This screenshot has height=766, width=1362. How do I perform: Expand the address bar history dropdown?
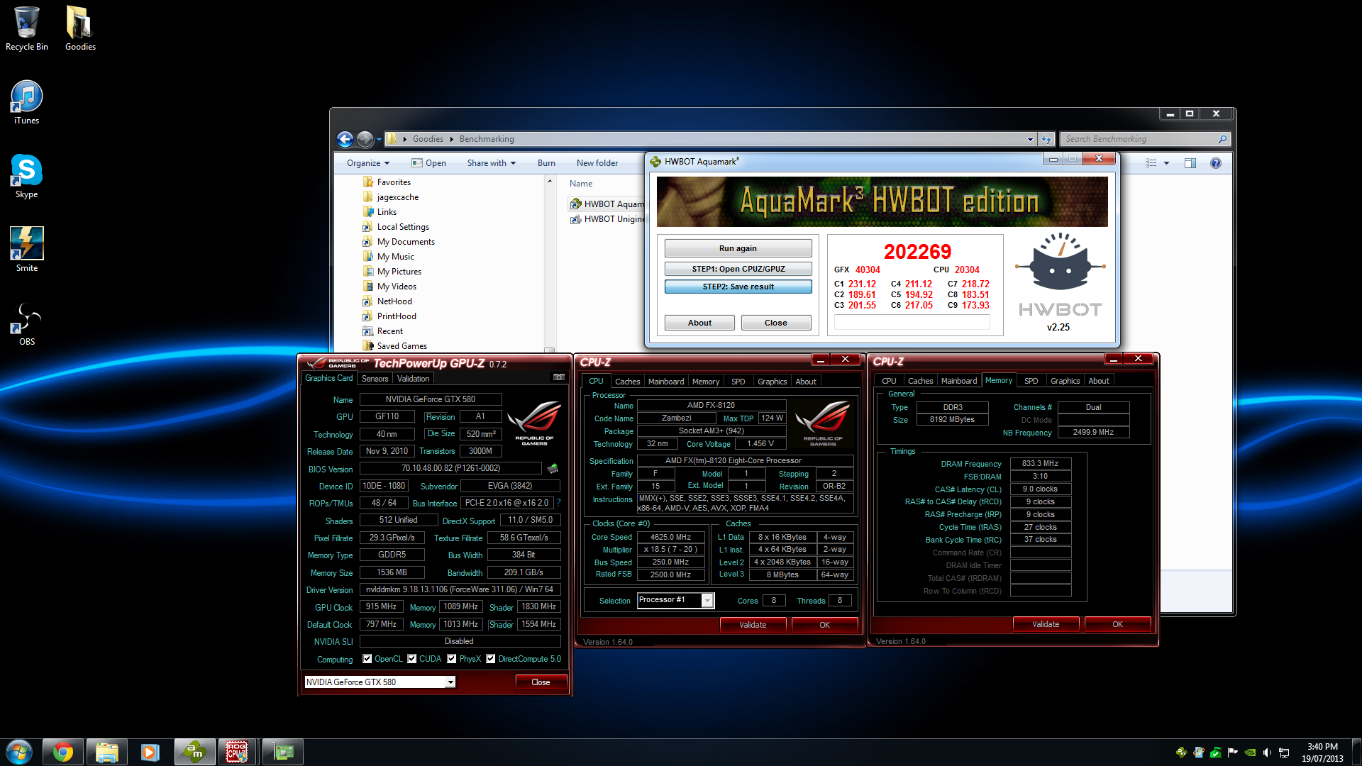(x=1030, y=140)
